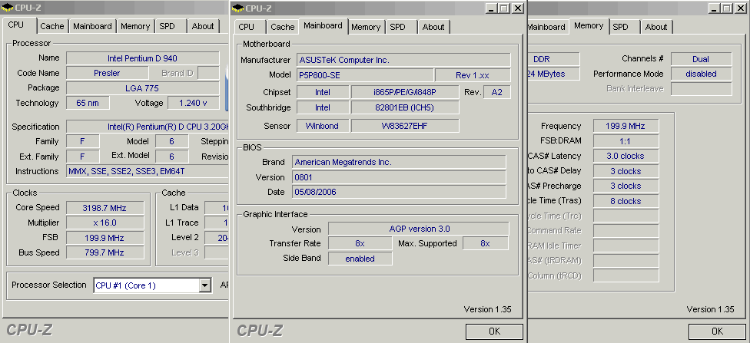
Task: Click OK button in the middle Mainboard window
Action: click(x=494, y=331)
